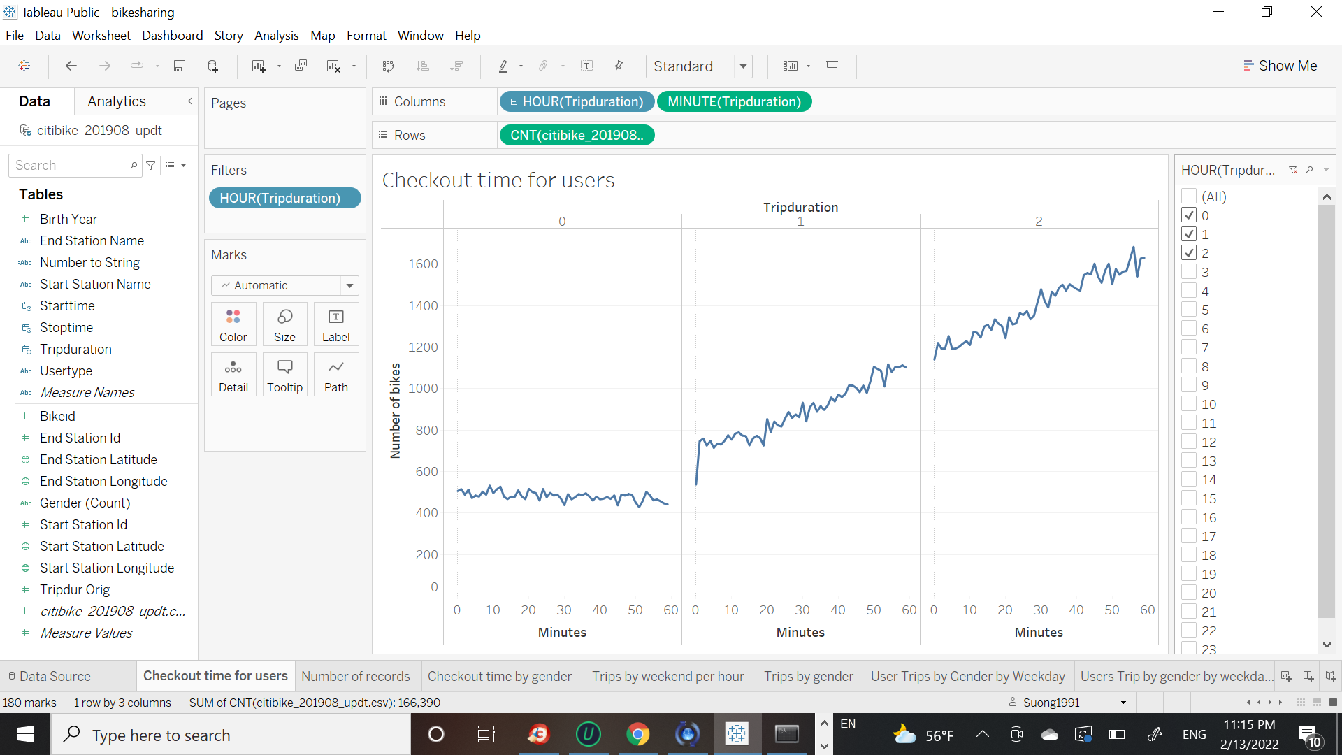Expand the Standard fit dropdown
This screenshot has height=755, width=1342.
(743, 66)
